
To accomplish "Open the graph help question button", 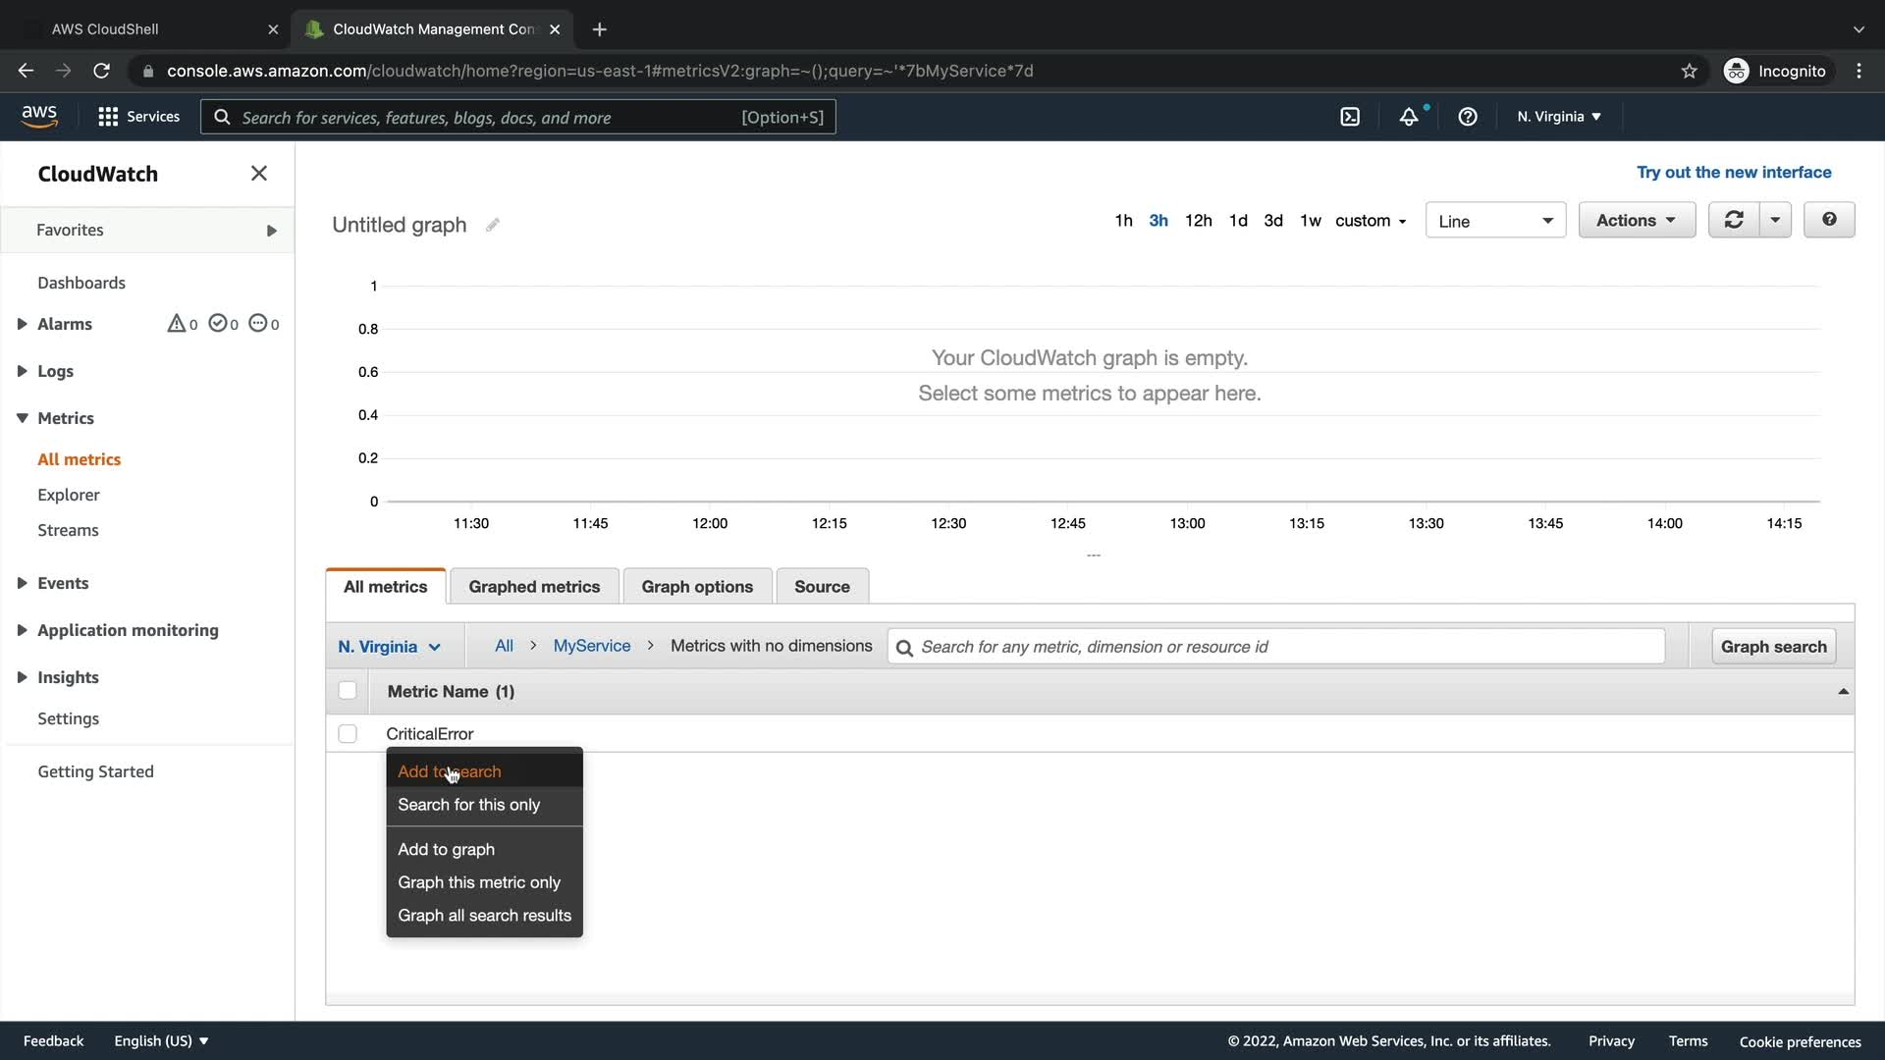I will [1829, 220].
